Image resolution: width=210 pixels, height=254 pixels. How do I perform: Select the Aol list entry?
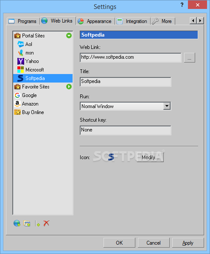[x=43, y=44]
